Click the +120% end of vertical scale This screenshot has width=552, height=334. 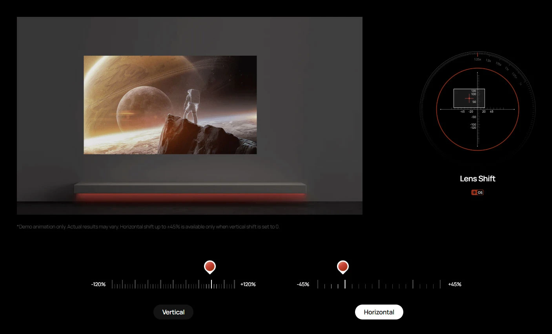point(248,284)
